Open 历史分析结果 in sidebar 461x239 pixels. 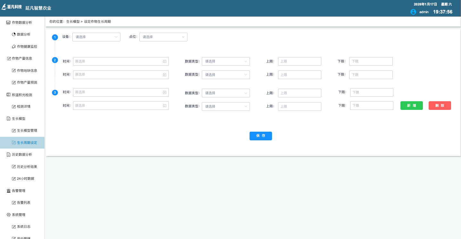coord(27,167)
